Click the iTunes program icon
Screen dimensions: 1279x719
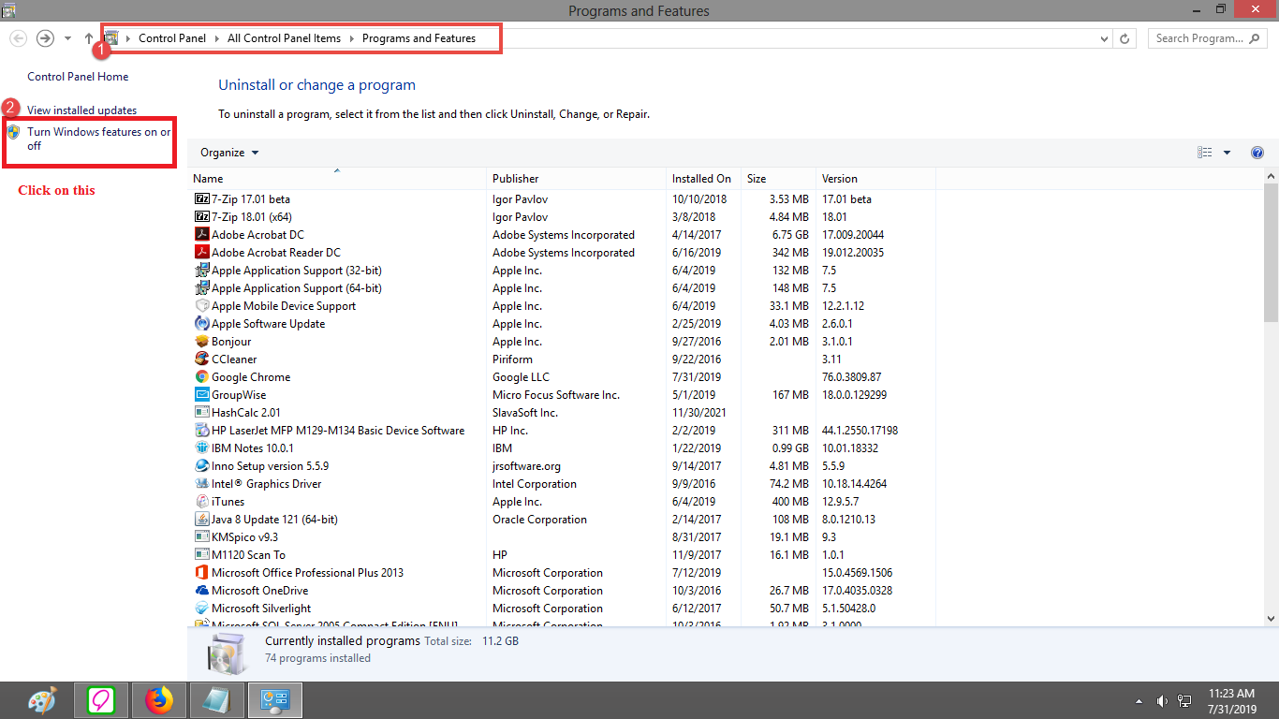tap(201, 501)
